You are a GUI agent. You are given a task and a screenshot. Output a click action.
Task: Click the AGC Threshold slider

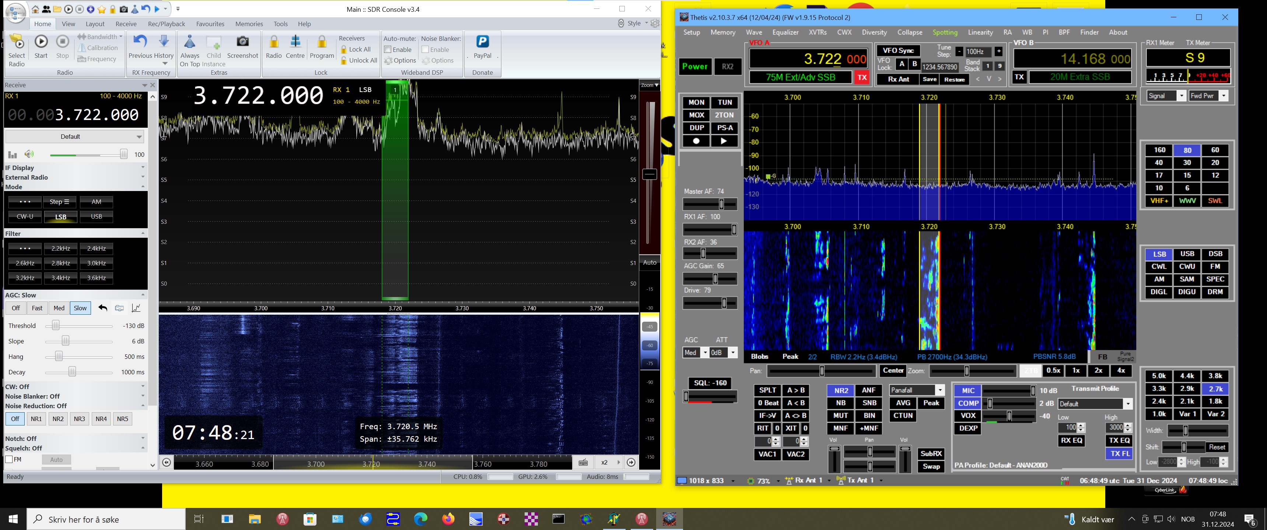(x=56, y=326)
